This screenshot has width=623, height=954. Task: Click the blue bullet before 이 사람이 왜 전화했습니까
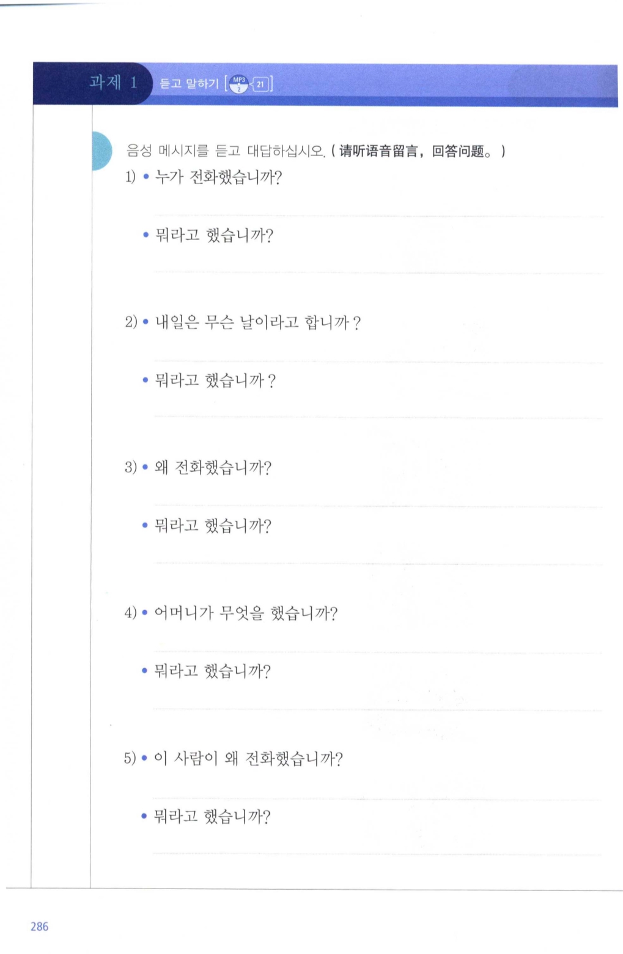144,759
